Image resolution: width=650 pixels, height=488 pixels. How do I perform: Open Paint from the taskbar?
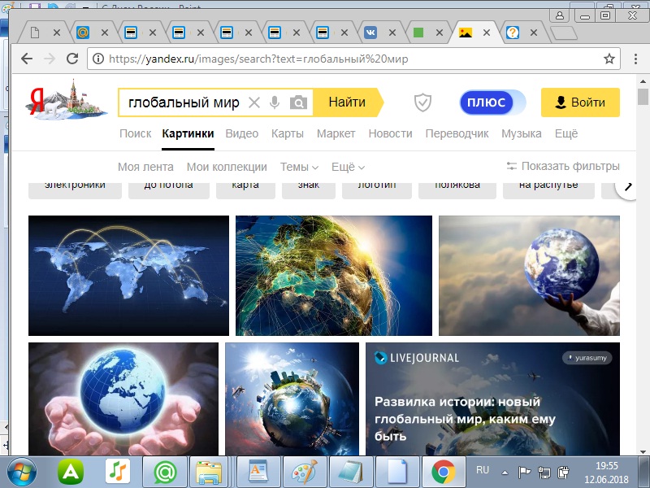[x=304, y=473]
